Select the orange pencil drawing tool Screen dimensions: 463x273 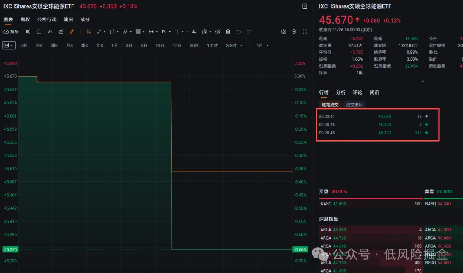tap(72, 32)
